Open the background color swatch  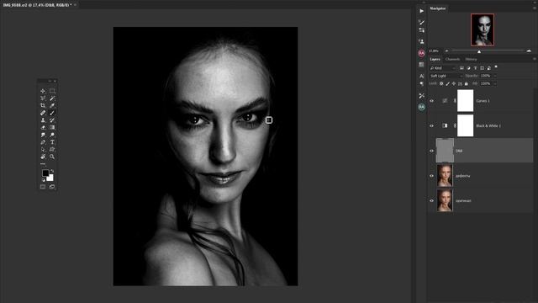pos(50,178)
